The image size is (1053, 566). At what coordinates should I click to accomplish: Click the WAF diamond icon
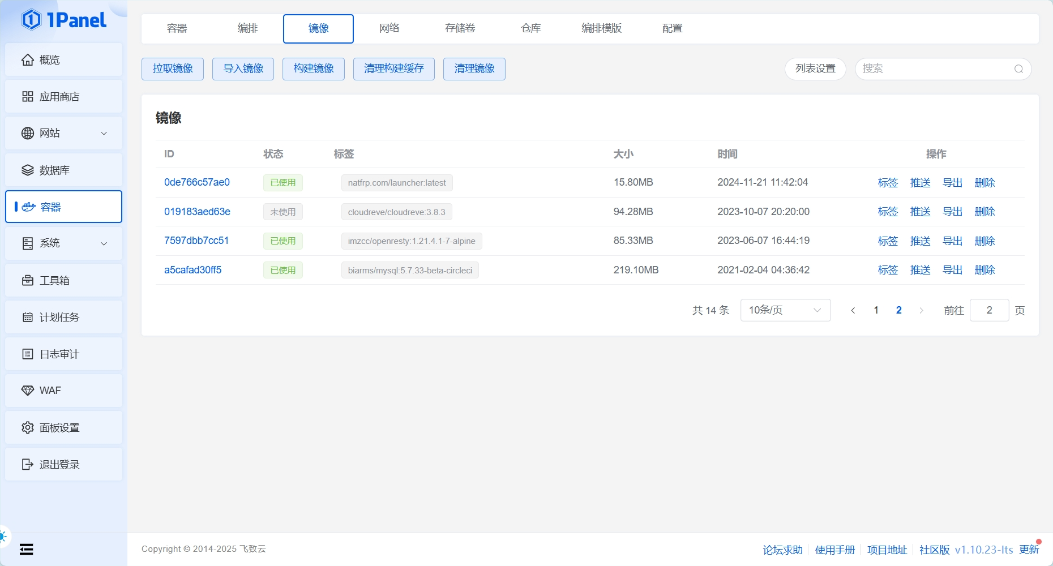27,391
